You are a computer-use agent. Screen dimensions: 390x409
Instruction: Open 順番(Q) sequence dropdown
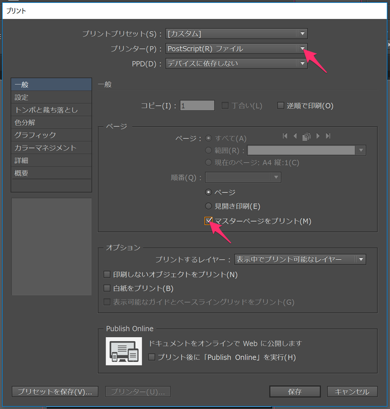point(243,178)
